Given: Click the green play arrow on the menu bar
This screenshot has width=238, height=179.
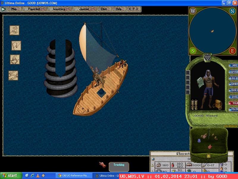Looking at the screenshot, I should tap(3, 9).
